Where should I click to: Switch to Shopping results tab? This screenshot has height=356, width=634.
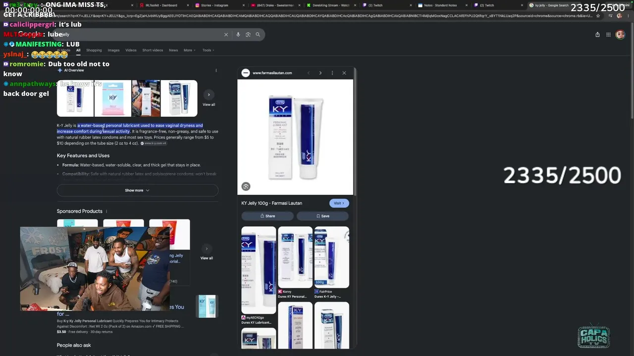[94, 50]
